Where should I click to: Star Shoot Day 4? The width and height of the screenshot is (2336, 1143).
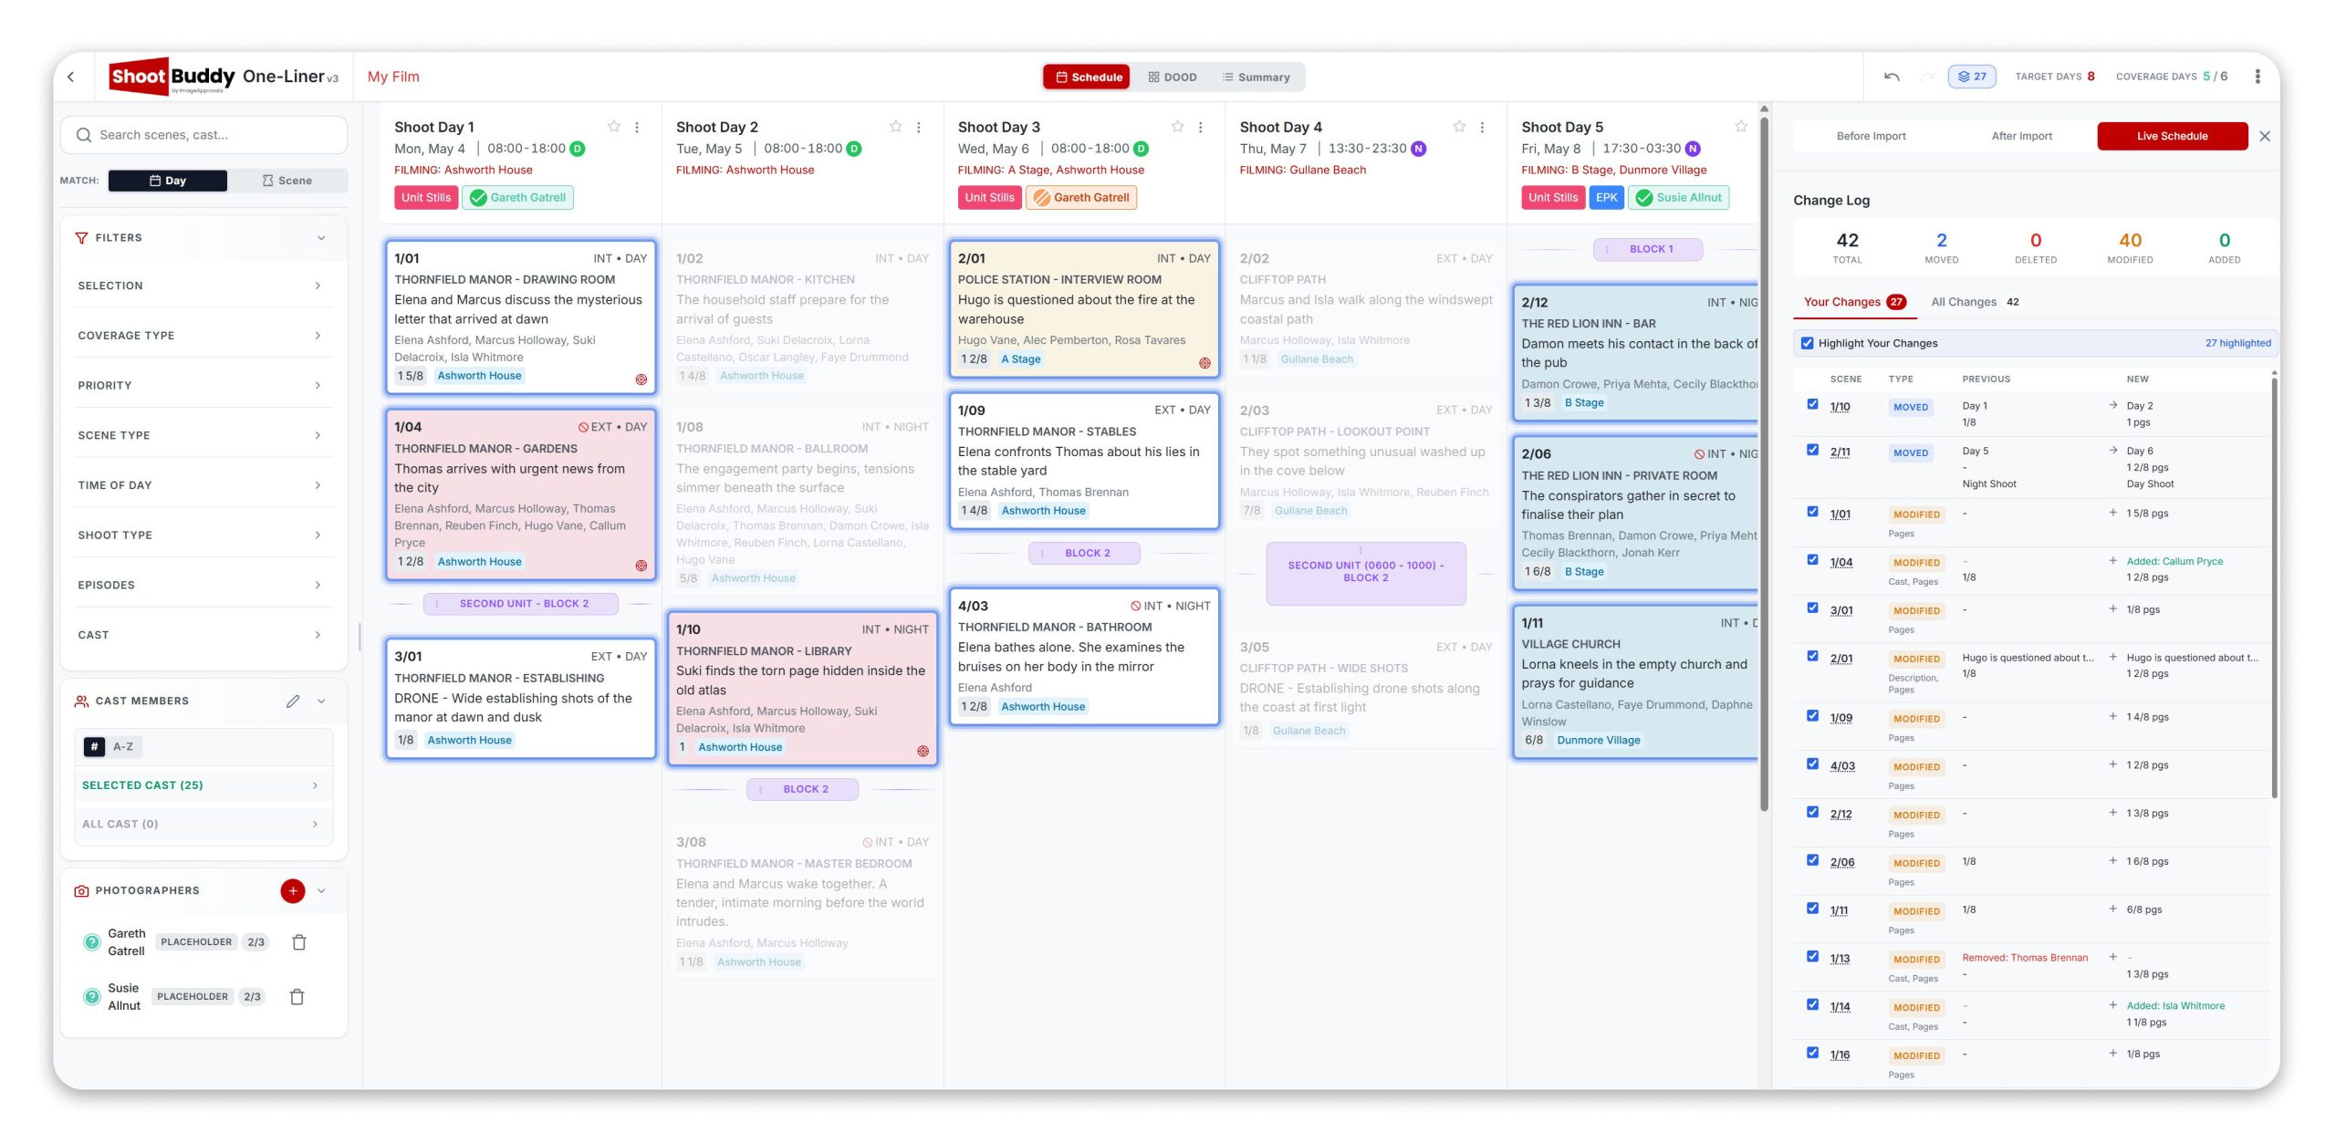1460,127
